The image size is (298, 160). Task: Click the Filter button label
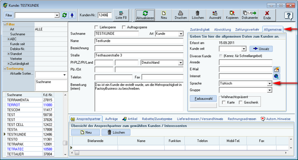point(9,15)
